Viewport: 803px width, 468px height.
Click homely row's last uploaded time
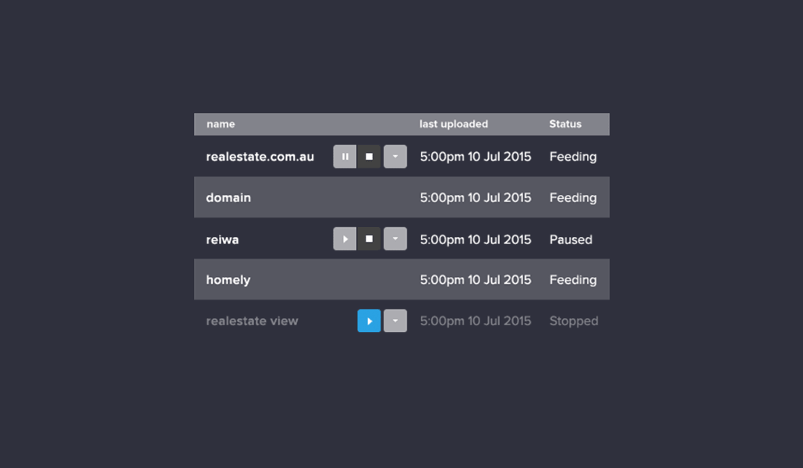[x=476, y=280]
